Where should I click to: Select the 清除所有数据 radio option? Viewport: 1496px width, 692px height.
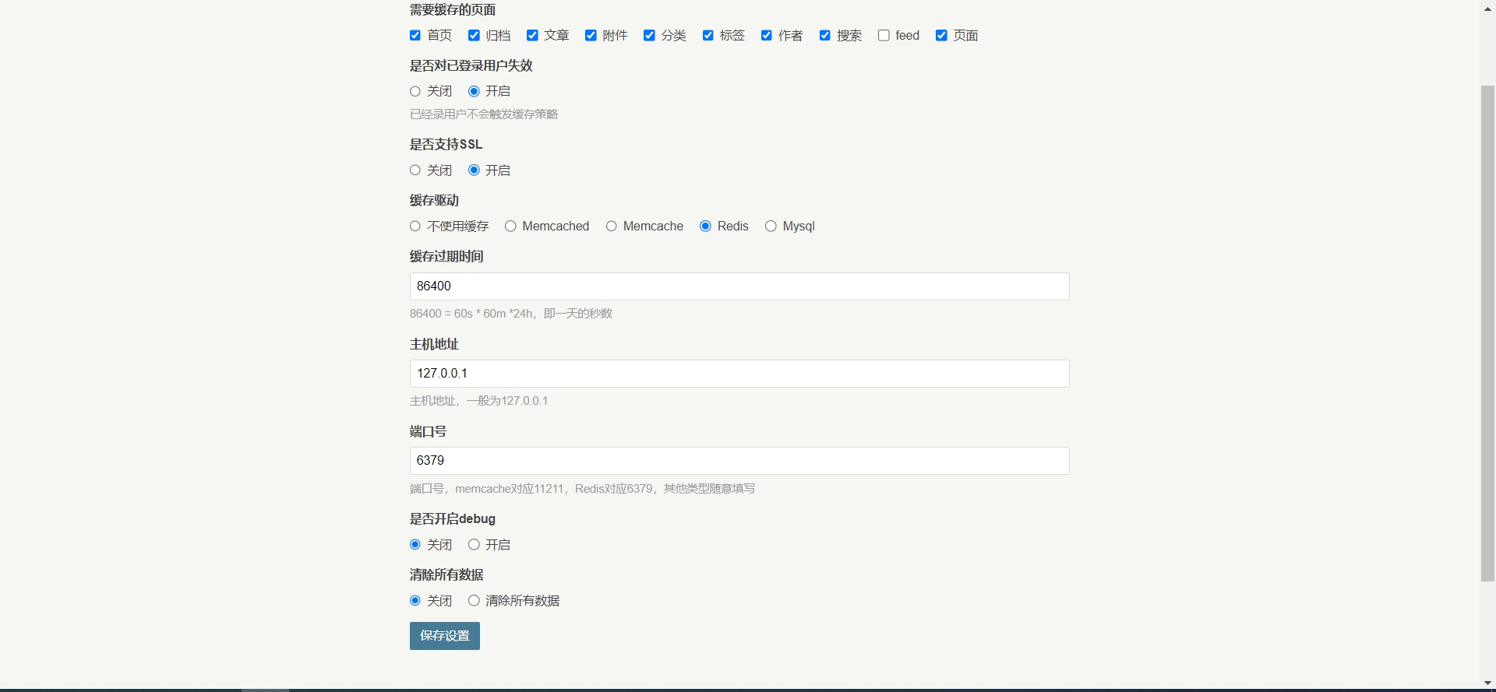474,601
